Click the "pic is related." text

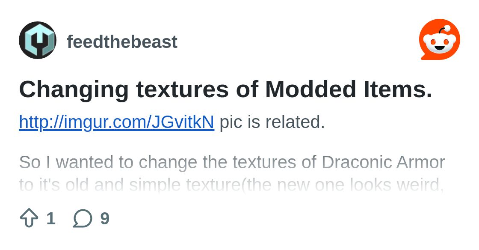tap(272, 122)
